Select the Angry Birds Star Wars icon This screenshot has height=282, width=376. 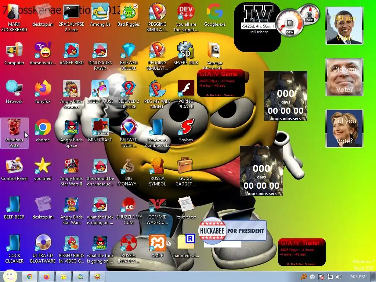pos(72,210)
